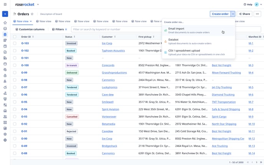Open the inbox tray icon in the sidebar
Screen dimensions: 264x165
5,29
